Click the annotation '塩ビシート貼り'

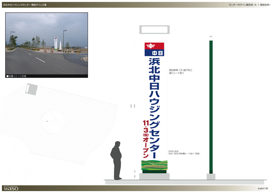pos(176,73)
